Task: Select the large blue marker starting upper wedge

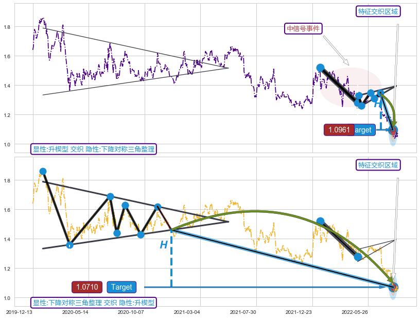Action: pos(320,68)
